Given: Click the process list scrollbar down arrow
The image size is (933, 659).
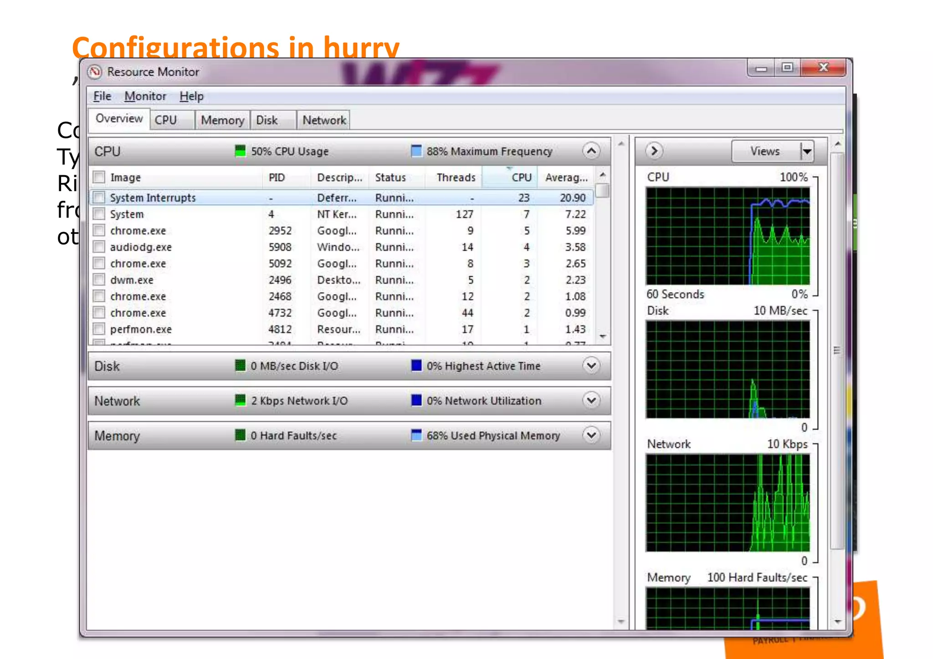Looking at the screenshot, I should [x=602, y=337].
